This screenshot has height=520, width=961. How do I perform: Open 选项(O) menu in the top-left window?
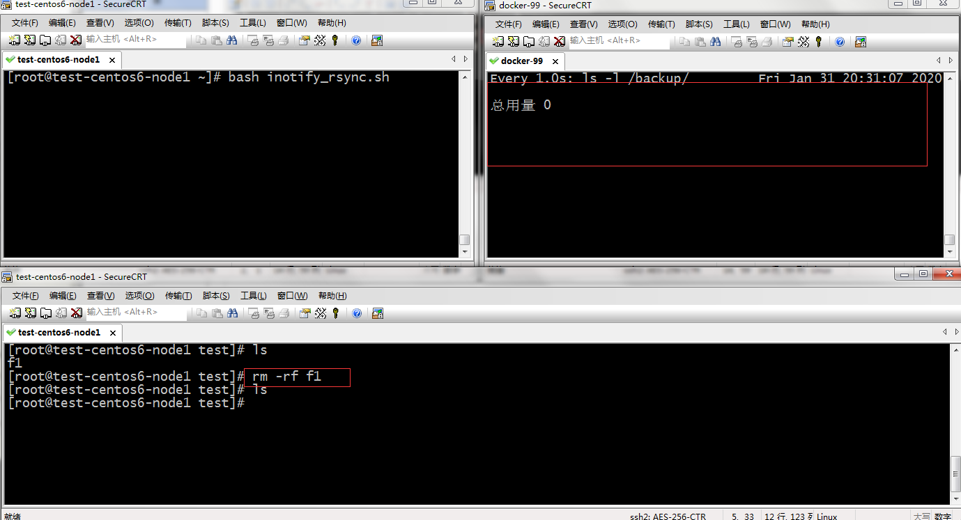point(139,23)
